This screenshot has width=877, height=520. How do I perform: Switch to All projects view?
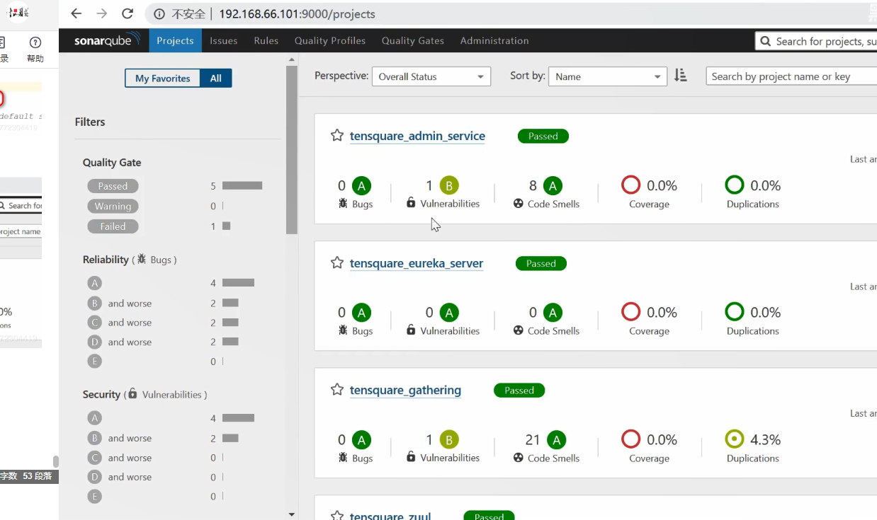(216, 78)
